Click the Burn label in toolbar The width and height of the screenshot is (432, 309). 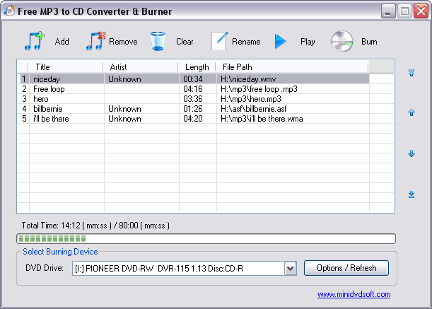[369, 42]
